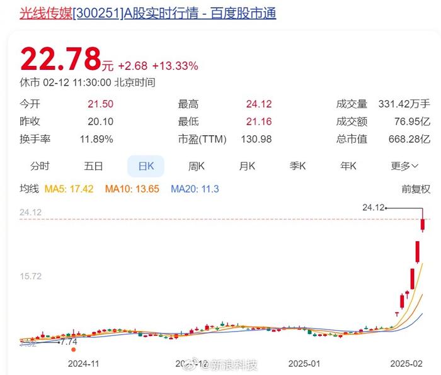
Task: Click the 7.74 low label on chart
Action: pos(69,342)
